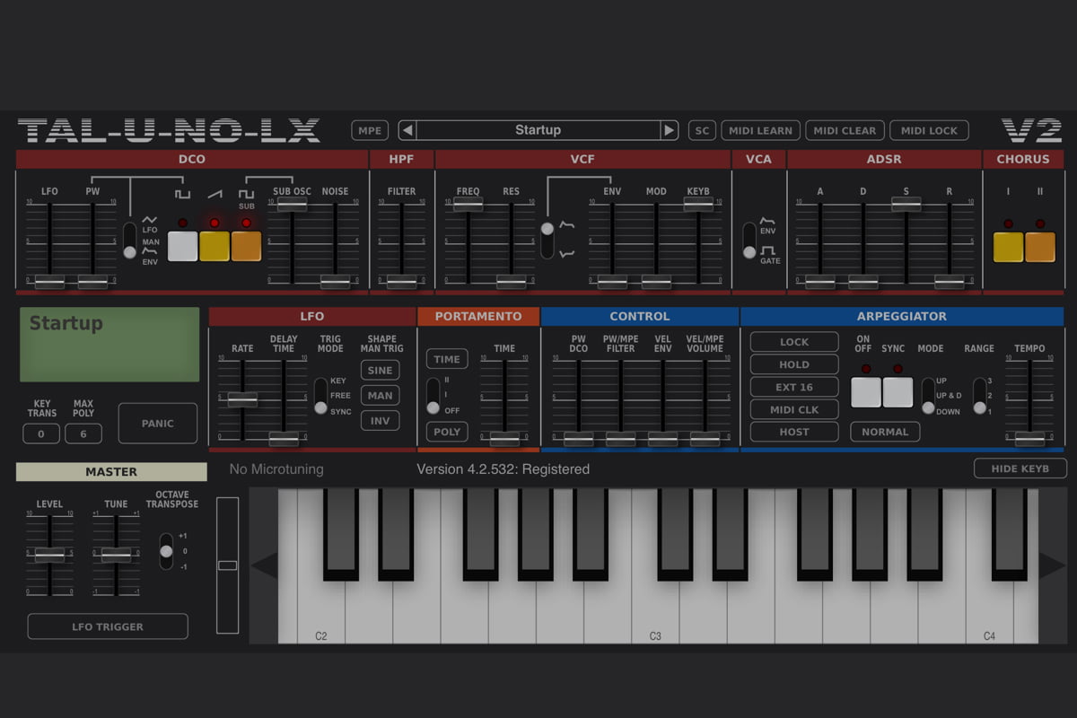This screenshot has height=718, width=1077.
Task: Open the POLY voice mode selector
Action: [447, 432]
